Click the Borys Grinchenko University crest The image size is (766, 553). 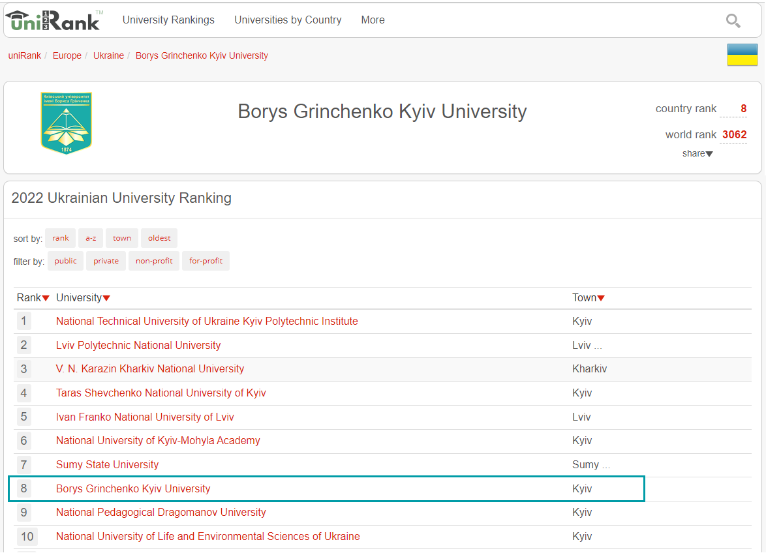(x=67, y=123)
